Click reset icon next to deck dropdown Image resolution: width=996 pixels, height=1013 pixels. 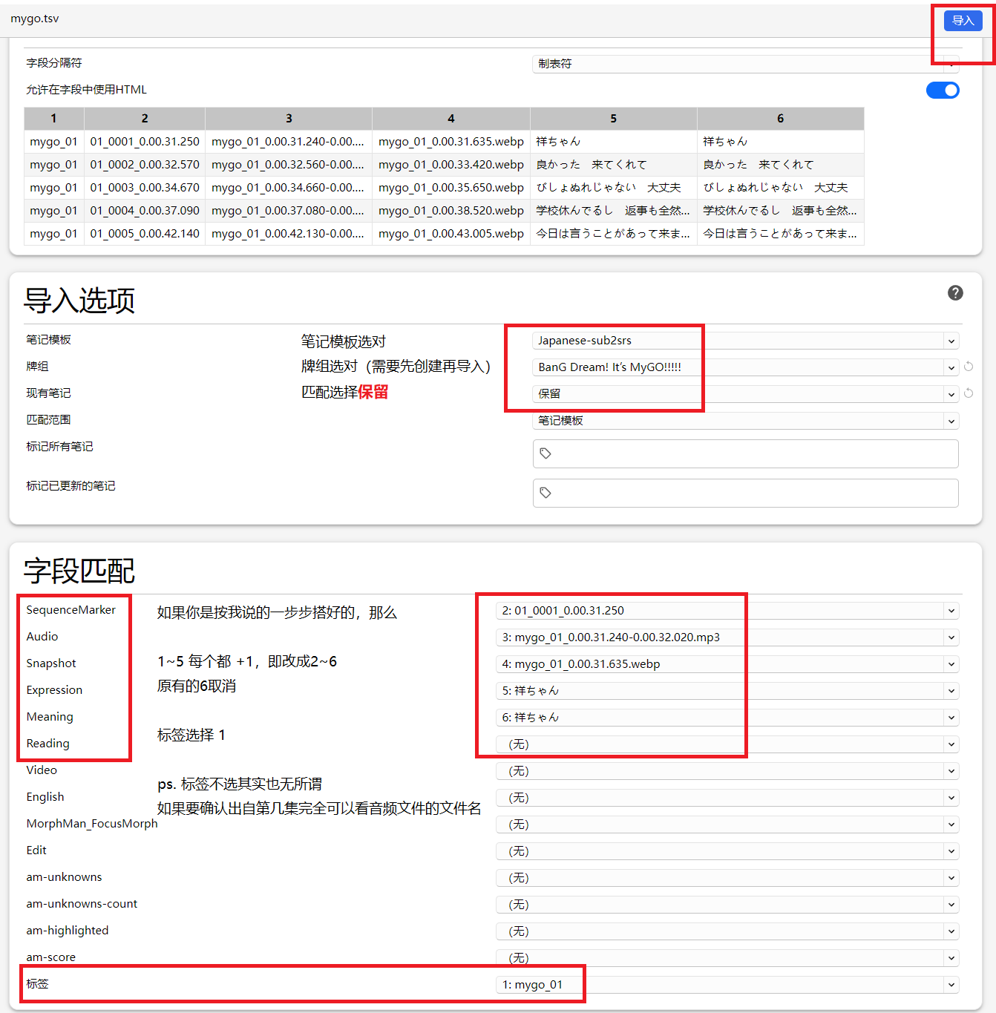coord(969,367)
